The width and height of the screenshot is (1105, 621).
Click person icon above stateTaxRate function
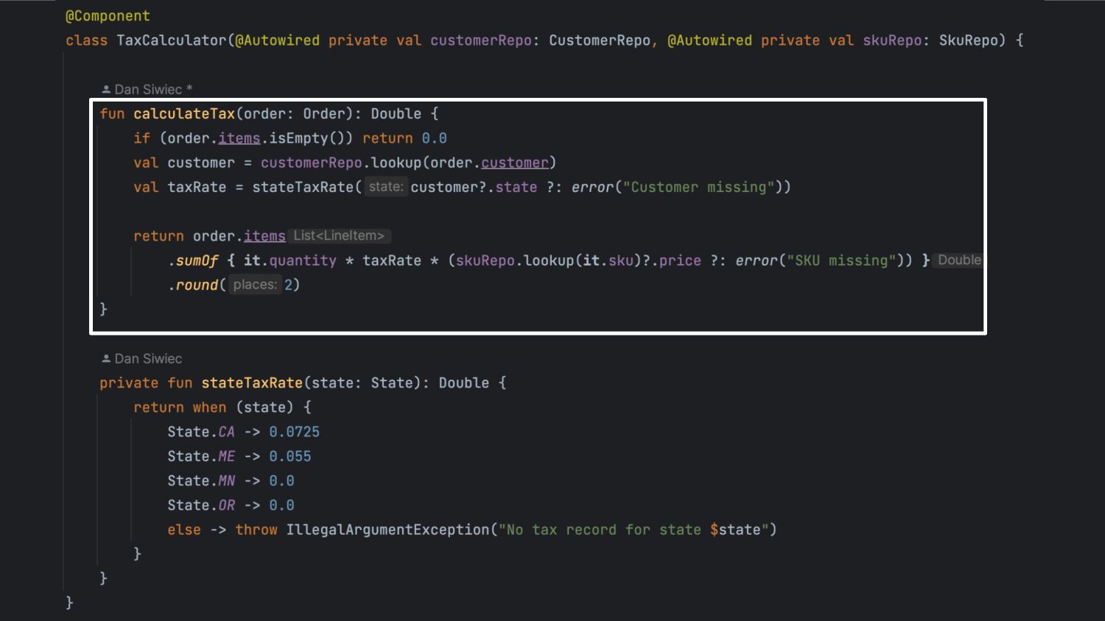click(x=106, y=359)
